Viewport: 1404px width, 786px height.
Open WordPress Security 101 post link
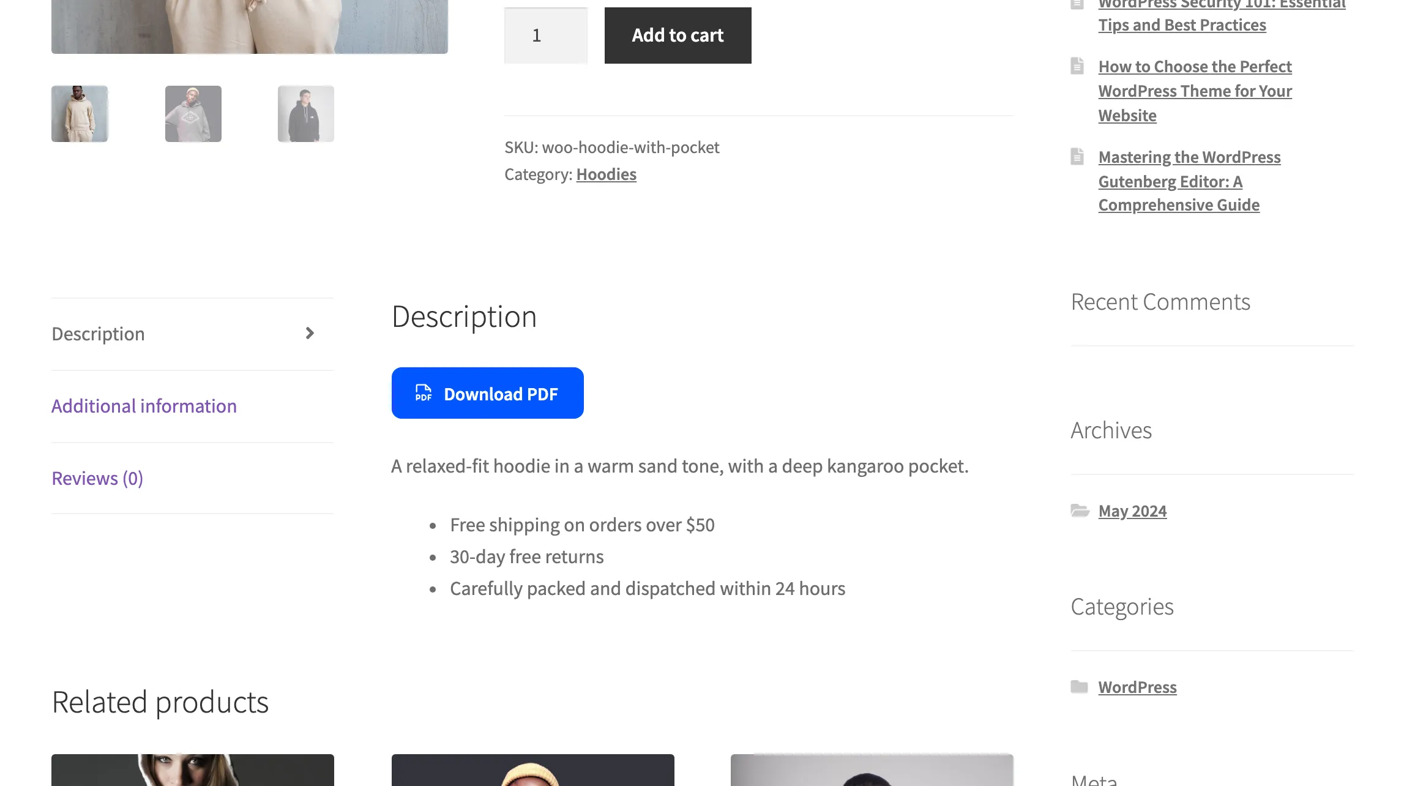click(x=1222, y=16)
